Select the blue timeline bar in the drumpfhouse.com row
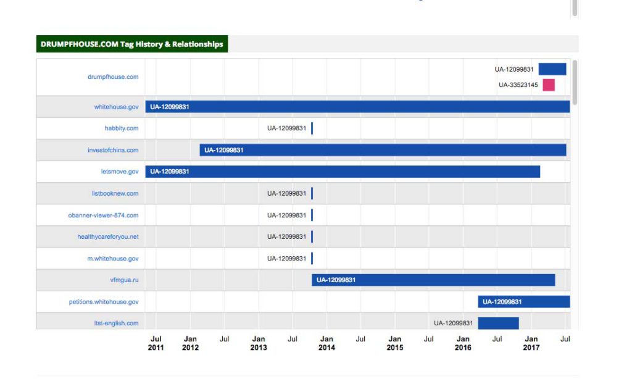 point(552,69)
